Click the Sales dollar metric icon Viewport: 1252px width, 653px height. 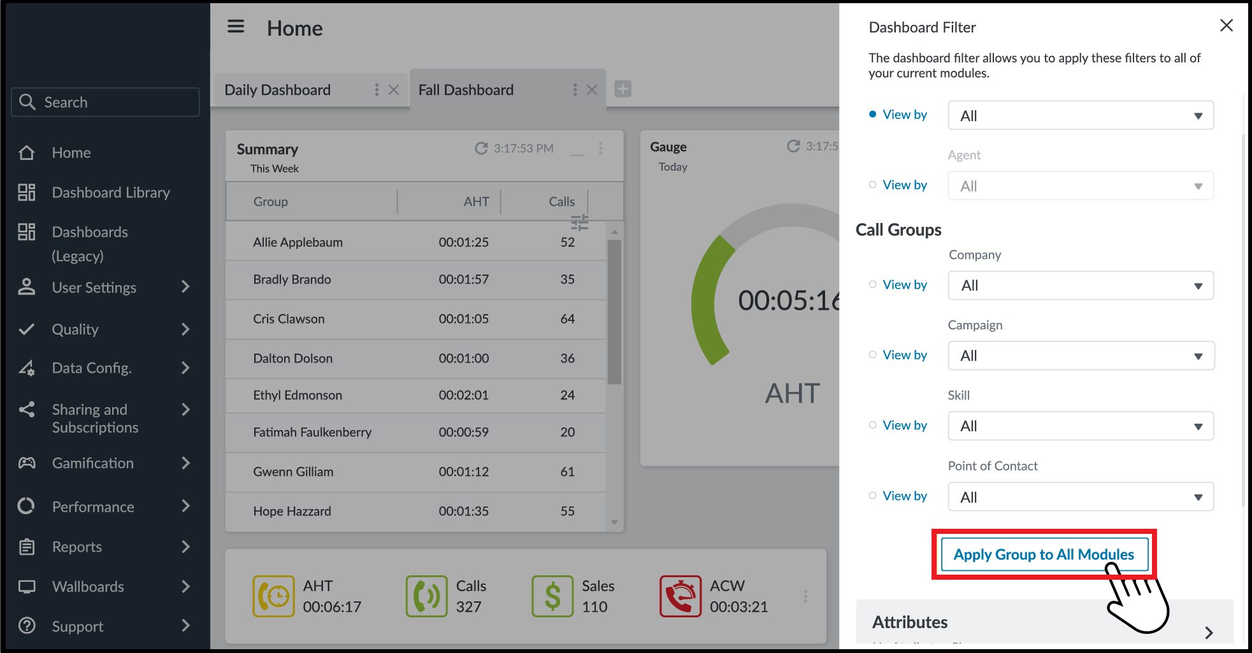552,596
